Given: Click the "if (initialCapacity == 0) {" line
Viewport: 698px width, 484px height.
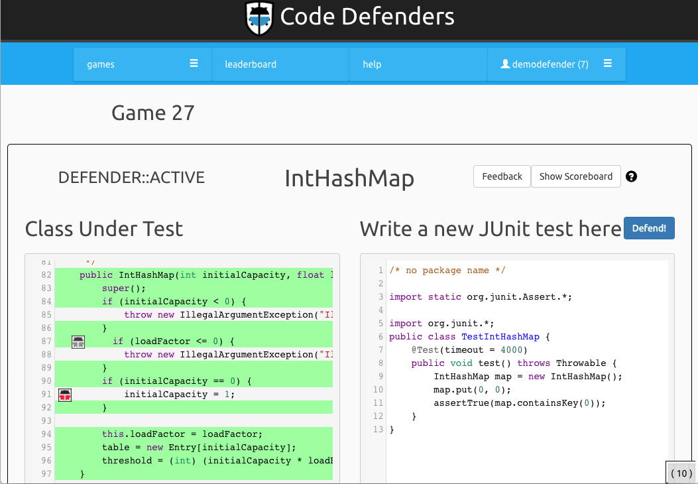Looking at the screenshot, I should coord(177,381).
